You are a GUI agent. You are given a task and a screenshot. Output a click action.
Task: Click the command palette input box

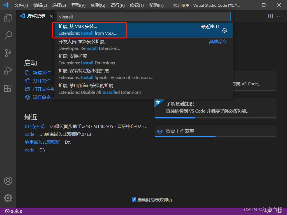[144, 17]
